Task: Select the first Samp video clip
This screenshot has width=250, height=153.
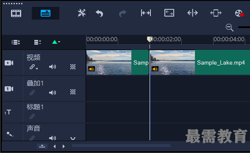Action: 117,62
